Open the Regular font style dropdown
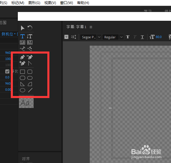The image size is (171, 163). point(113,37)
